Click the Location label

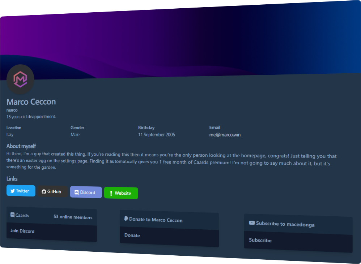click(x=14, y=128)
